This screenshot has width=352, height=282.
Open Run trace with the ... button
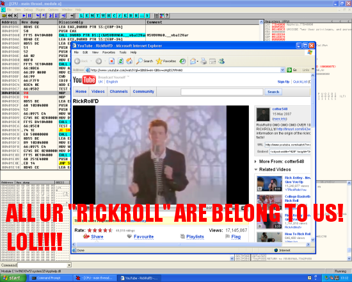click(141, 15)
